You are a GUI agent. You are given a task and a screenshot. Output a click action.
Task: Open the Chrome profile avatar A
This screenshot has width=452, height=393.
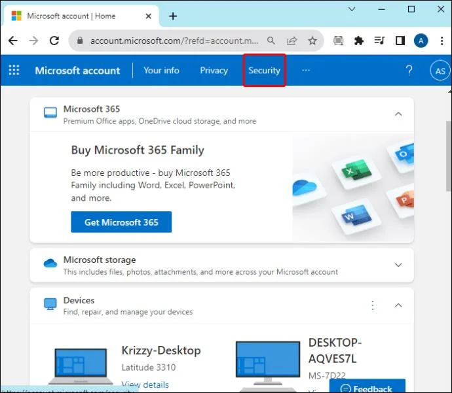[x=421, y=41]
